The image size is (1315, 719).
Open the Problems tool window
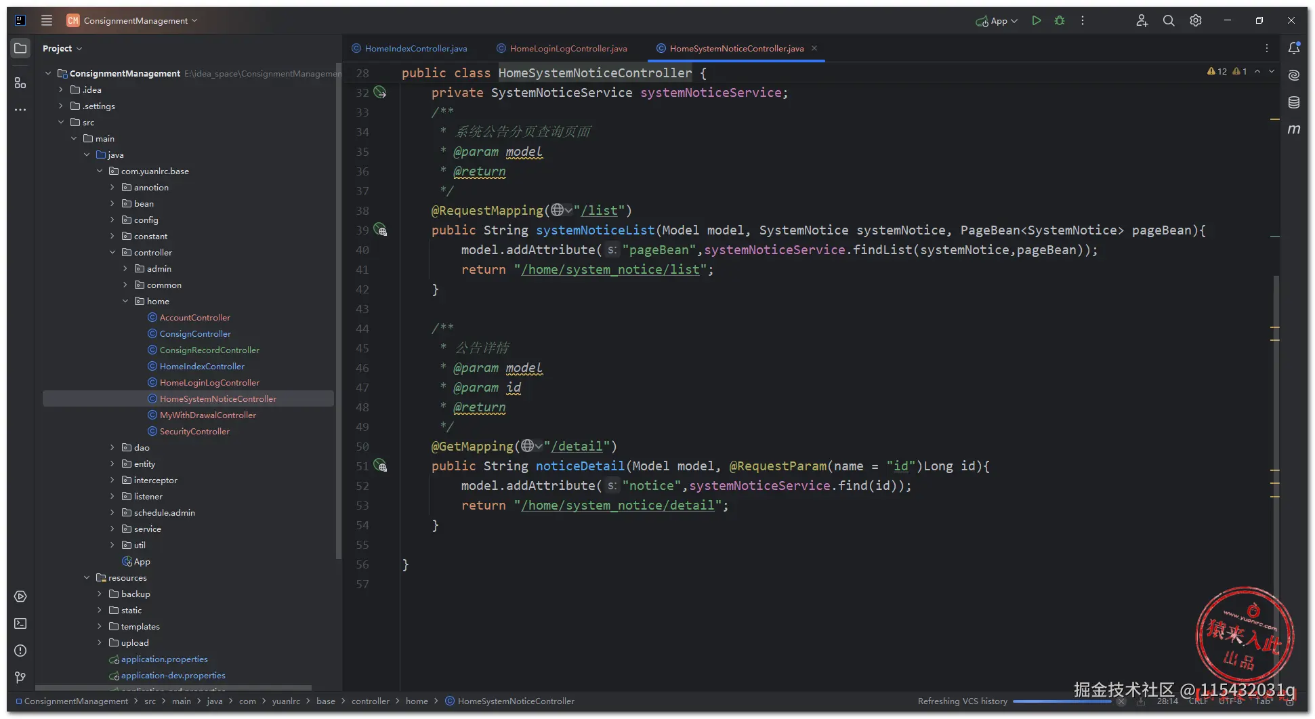click(x=20, y=651)
